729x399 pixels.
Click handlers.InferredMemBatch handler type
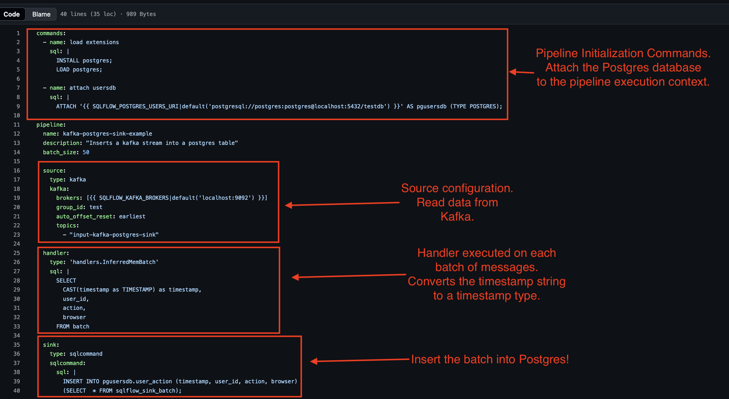(x=113, y=262)
